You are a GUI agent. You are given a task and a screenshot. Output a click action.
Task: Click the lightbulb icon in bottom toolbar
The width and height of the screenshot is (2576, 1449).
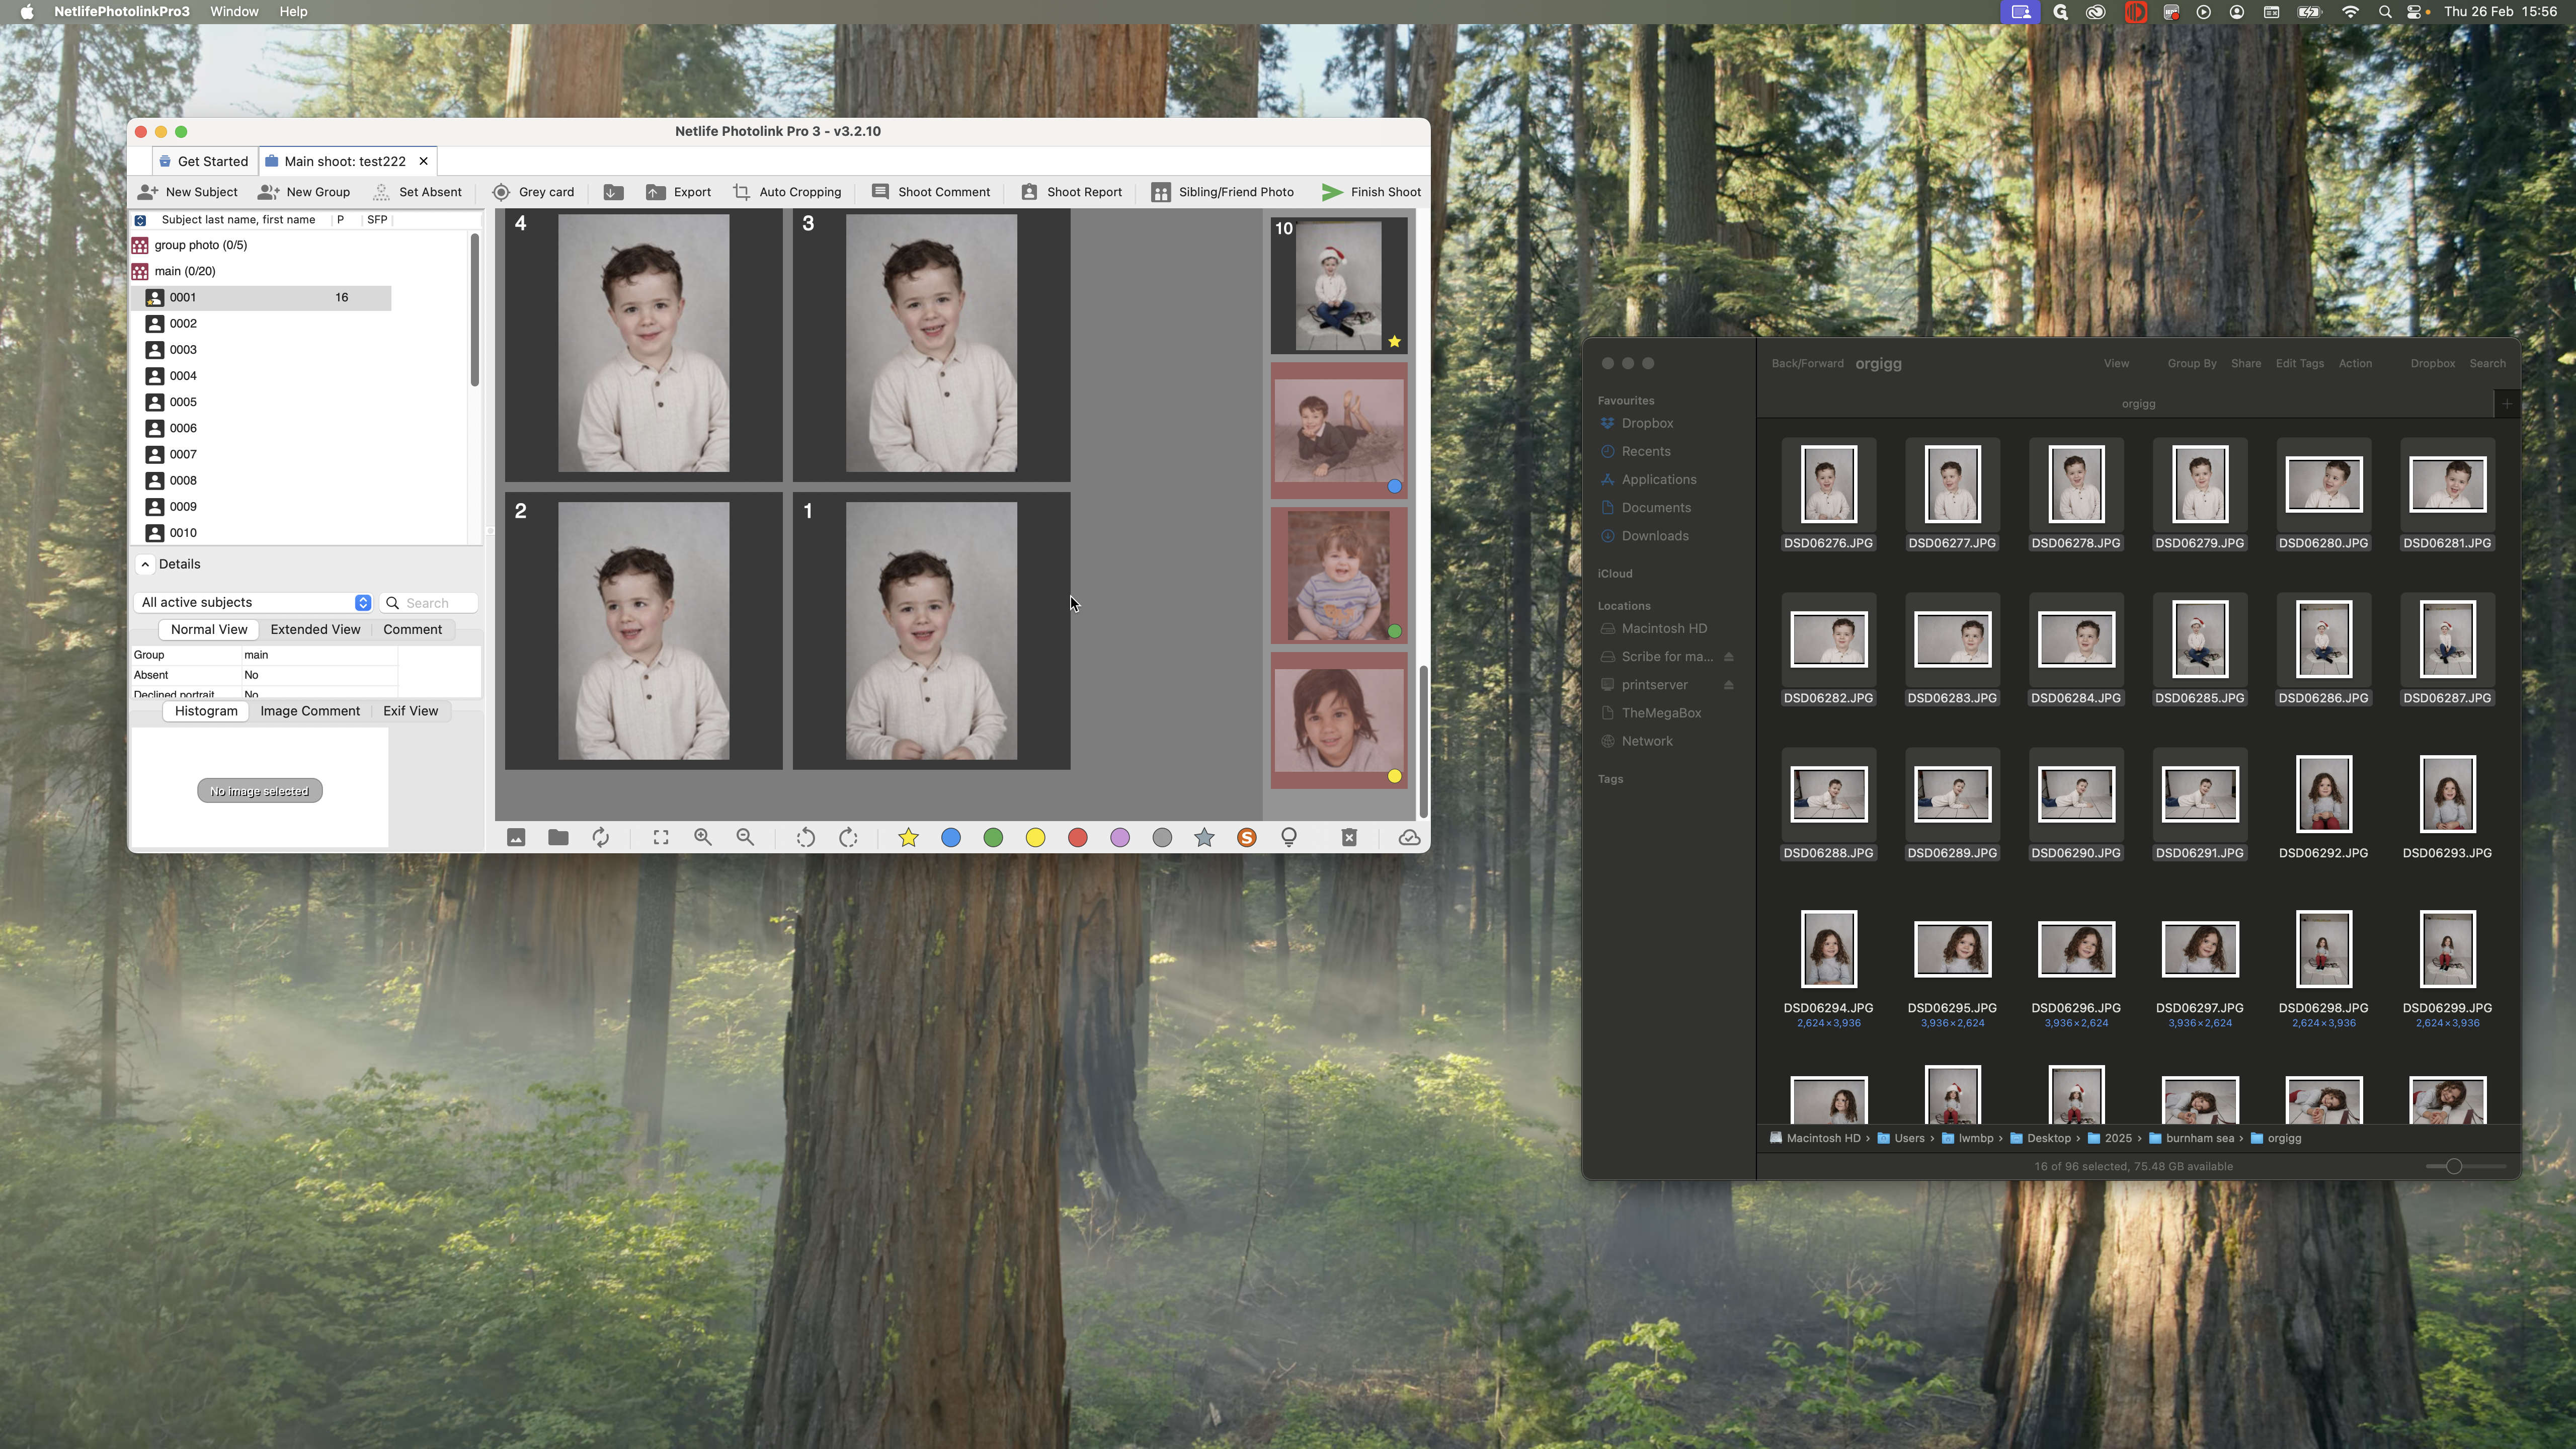coord(1289,838)
